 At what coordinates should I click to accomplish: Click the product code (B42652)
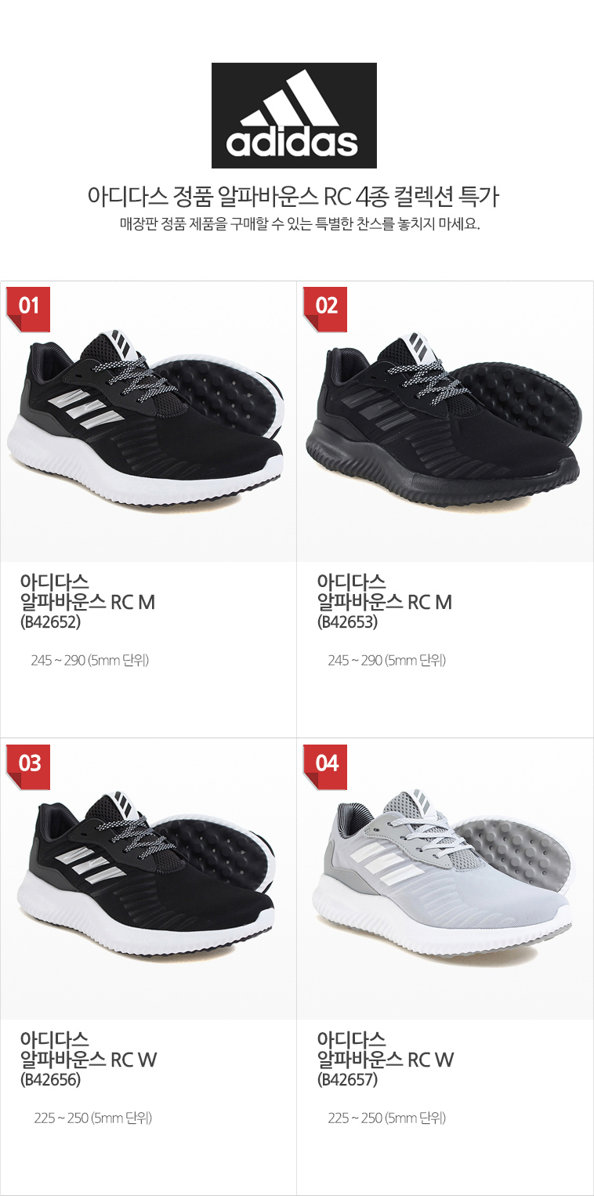coord(50,623)
